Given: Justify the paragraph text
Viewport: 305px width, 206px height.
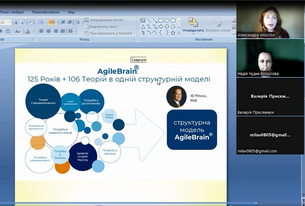Looking at the screenshot, I should click(63, 31).
